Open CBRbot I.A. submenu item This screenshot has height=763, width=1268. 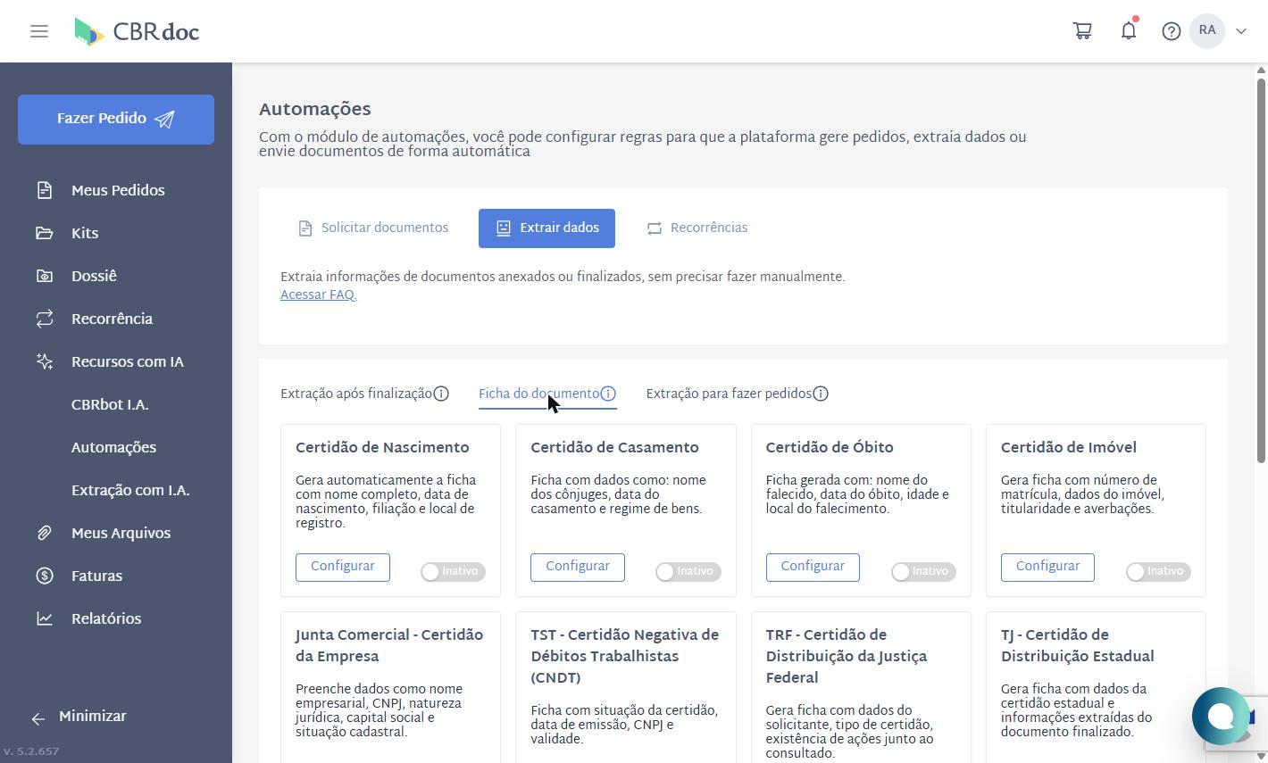pos(110,405)
